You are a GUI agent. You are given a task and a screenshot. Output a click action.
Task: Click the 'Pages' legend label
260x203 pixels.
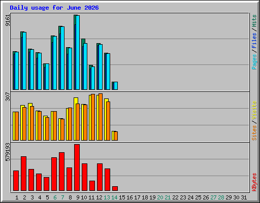tap(254, 62)
